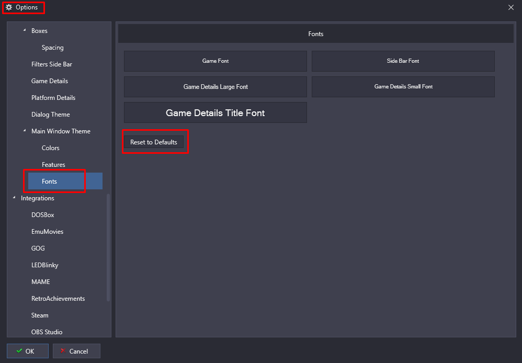Click the green checkmark on OK
The image size is (522, 363).
(19, 350)
